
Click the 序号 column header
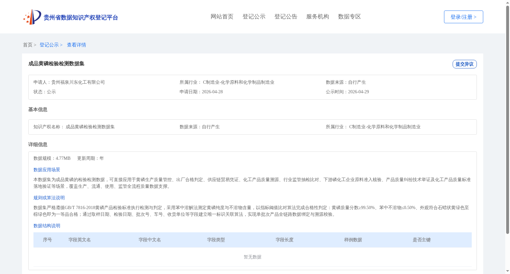(47, 240)
